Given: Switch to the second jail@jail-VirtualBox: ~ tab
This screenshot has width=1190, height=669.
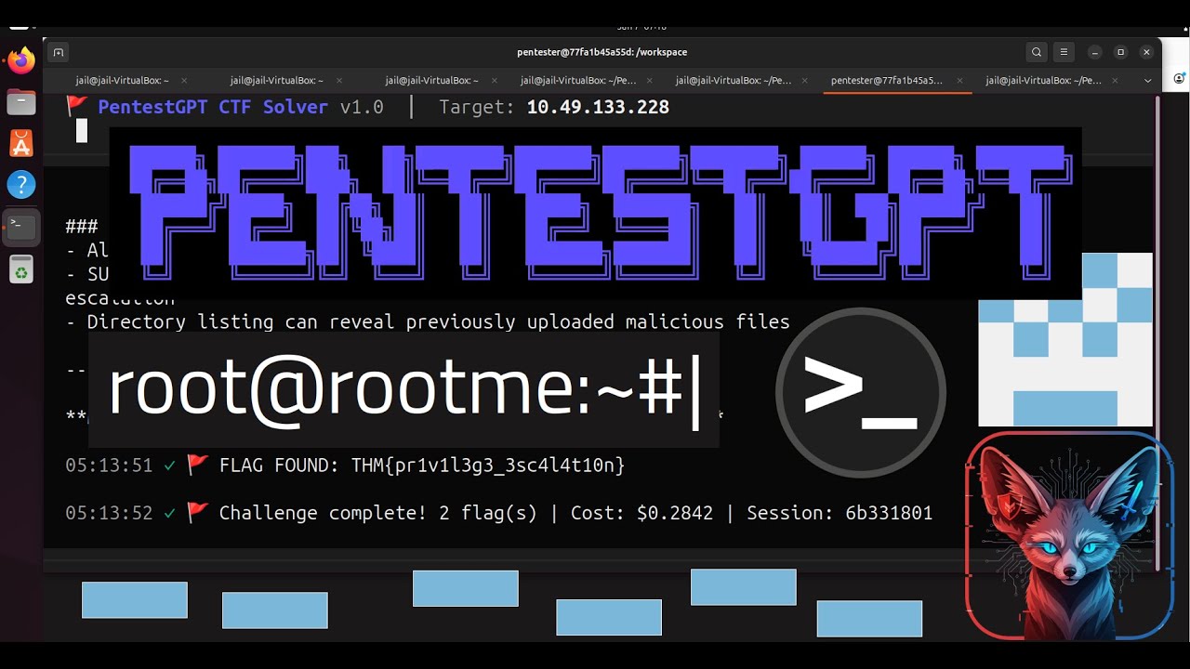Looking at the screenshot, I should 277,81.
